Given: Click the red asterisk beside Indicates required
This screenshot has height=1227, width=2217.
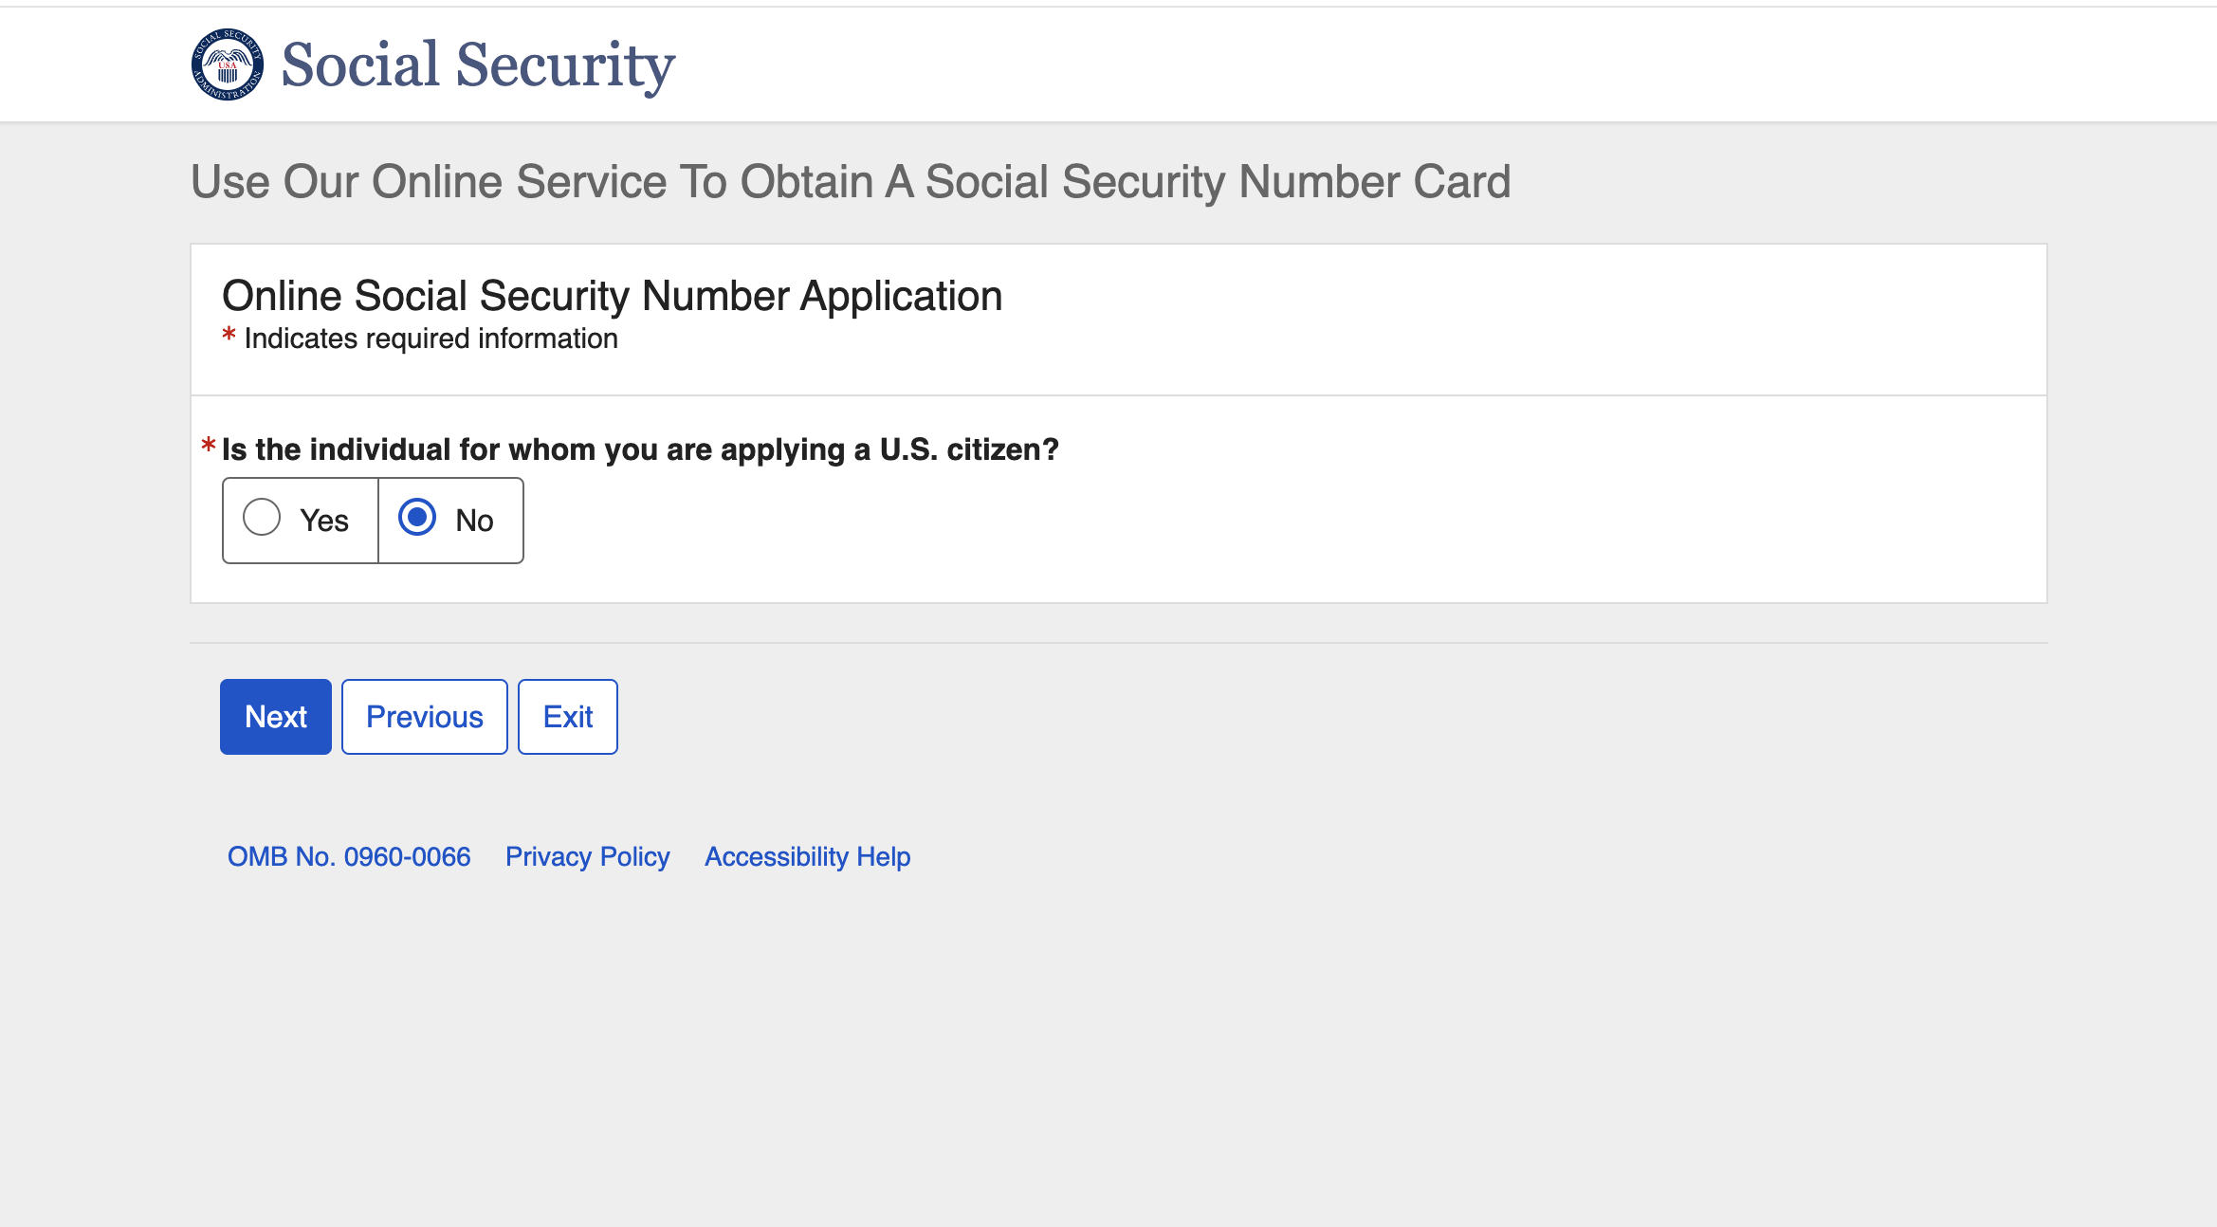Looking at the screenshot, I should click(229, 335).
